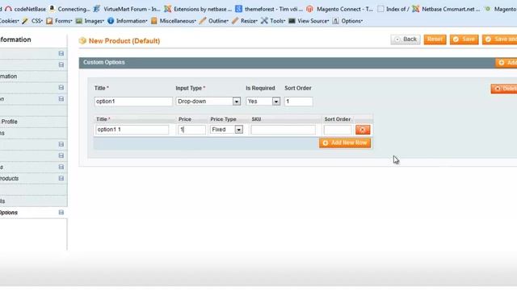
Task: Open the Options toolbar menu
Action: pos(347,21)
